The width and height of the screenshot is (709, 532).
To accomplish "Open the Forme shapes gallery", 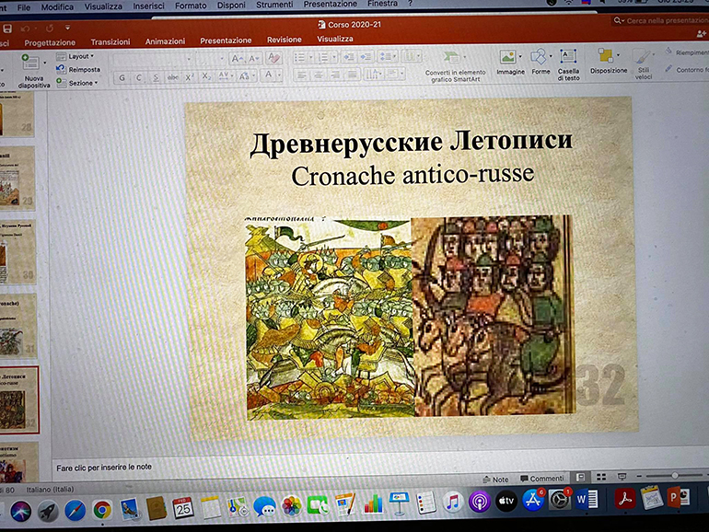I will [540, 63].
